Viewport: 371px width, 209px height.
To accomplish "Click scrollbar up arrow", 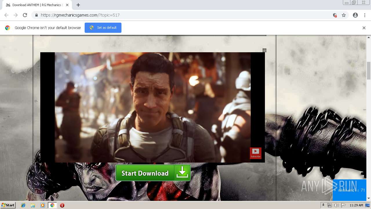I will [x=369, y=37].
